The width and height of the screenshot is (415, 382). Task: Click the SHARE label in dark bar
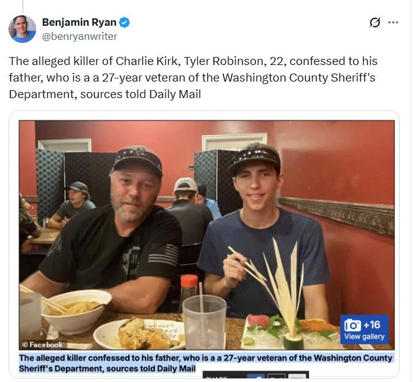coord(215,376)
